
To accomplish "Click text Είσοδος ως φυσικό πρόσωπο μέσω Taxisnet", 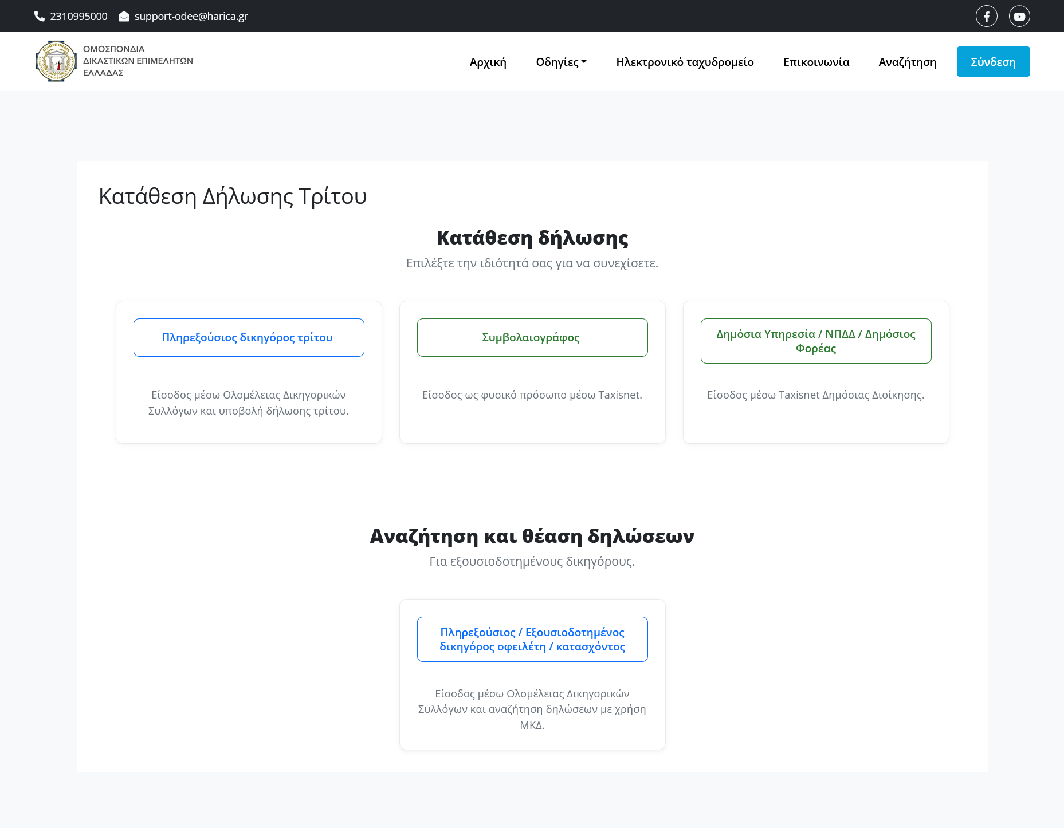I will pyautogui.click(x=532, y=395).
